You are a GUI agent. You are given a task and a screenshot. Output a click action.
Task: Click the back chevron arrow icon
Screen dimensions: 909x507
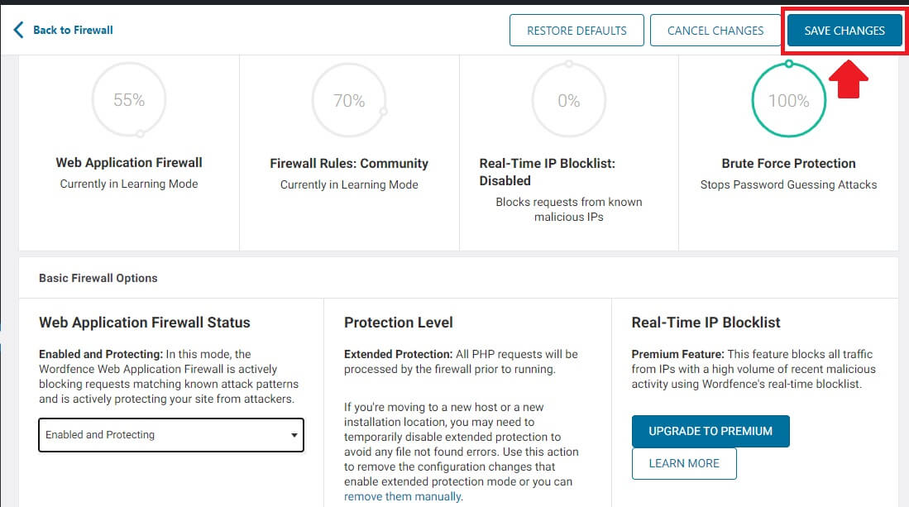pos(18,30)
